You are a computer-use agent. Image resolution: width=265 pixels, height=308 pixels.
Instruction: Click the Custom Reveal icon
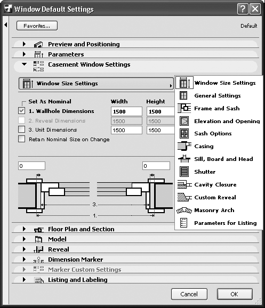pos(184,197)
